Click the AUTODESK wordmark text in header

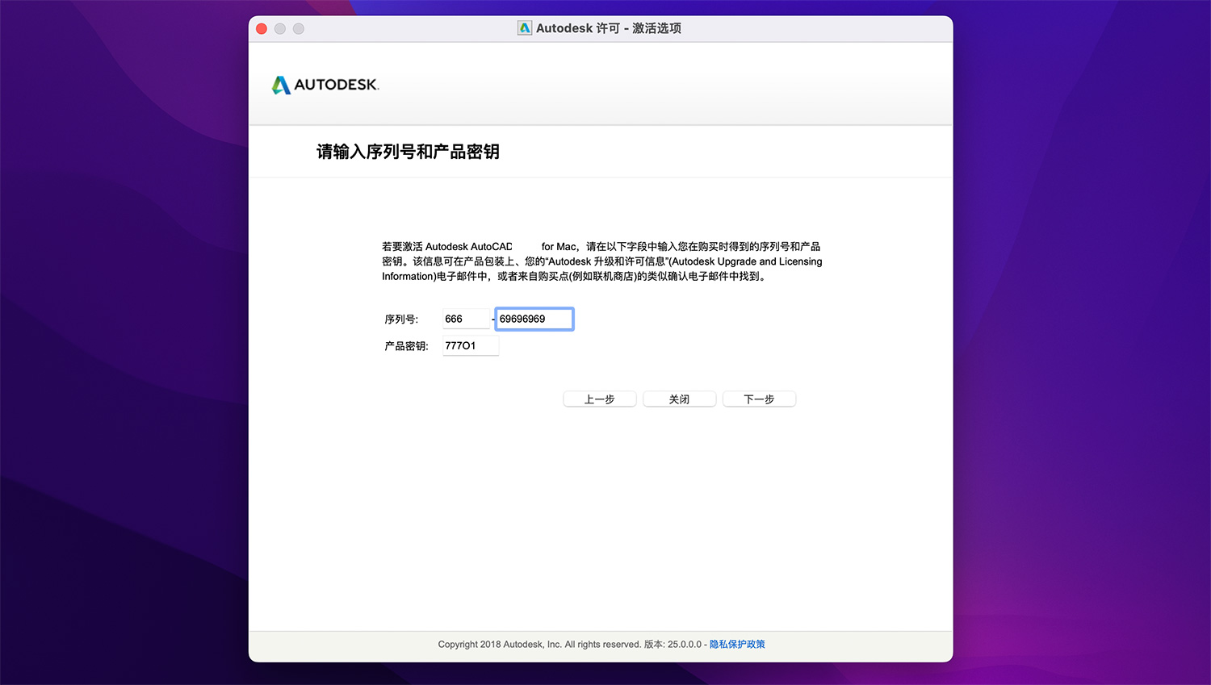336,85
